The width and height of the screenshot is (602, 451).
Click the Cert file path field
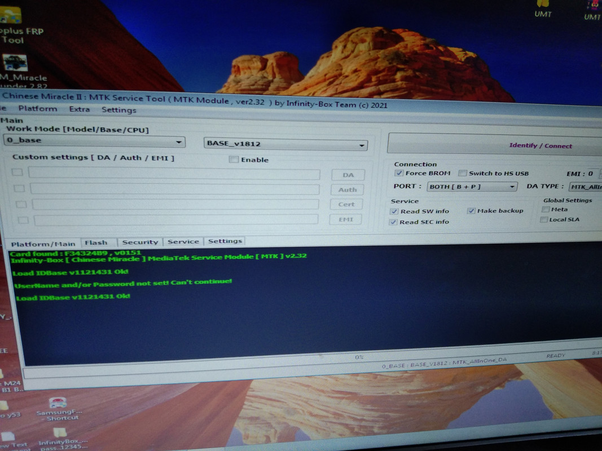click(x=175, y=204)
